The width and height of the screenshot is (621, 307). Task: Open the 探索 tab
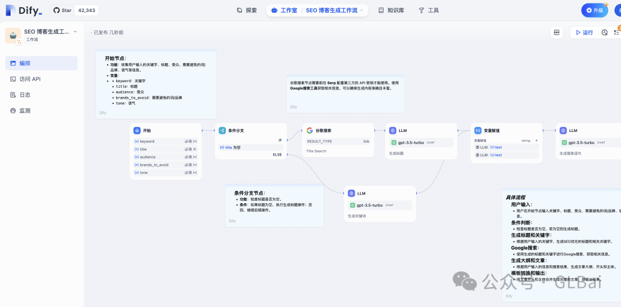[247, 10]
